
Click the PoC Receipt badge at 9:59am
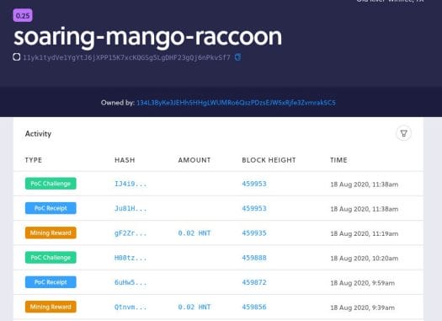[x=51, y=282]
